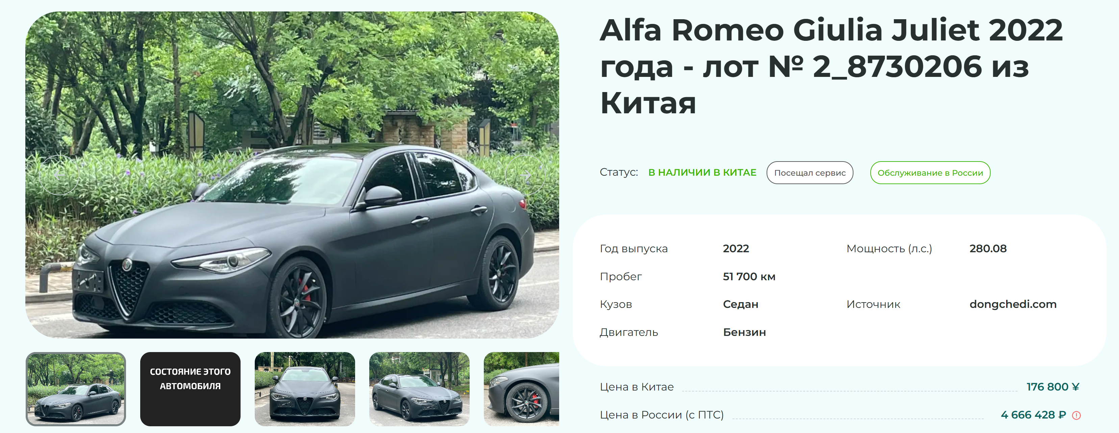Click the 'Обслуживание в России' badge

coord(930,173)
